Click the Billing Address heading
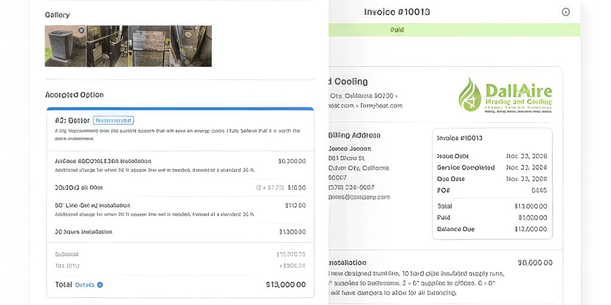Image resolution: width=611 pixels, height=305 pixels. (354, 135)
